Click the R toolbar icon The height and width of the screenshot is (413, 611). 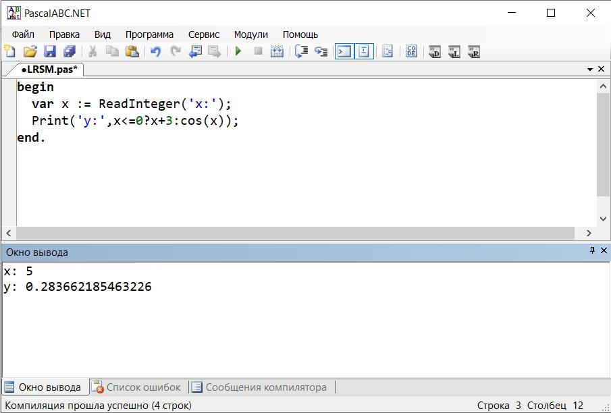(x=473, y=52)
